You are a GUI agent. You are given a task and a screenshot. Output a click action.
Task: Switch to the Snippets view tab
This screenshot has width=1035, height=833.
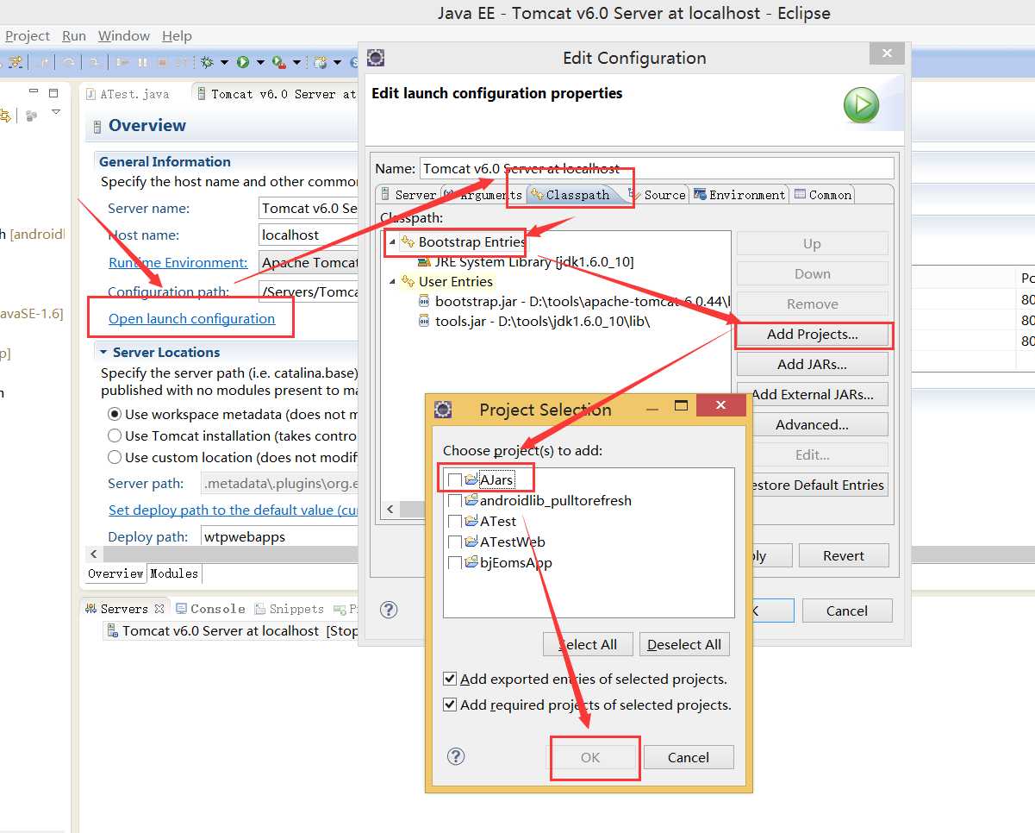[288, 609]
